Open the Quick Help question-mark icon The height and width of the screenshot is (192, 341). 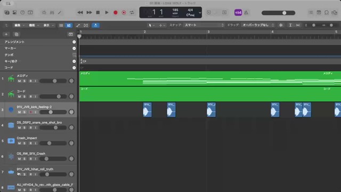[22, 13]
